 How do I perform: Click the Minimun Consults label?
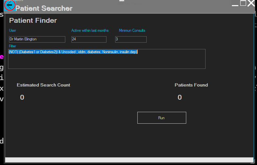tap(132, 31)
